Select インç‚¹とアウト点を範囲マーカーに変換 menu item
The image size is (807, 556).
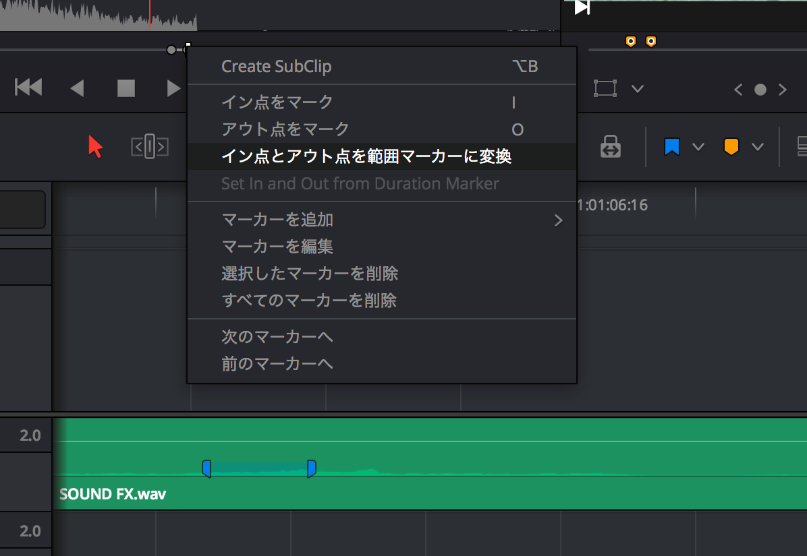pyautogui.click(x=366, y=156)
